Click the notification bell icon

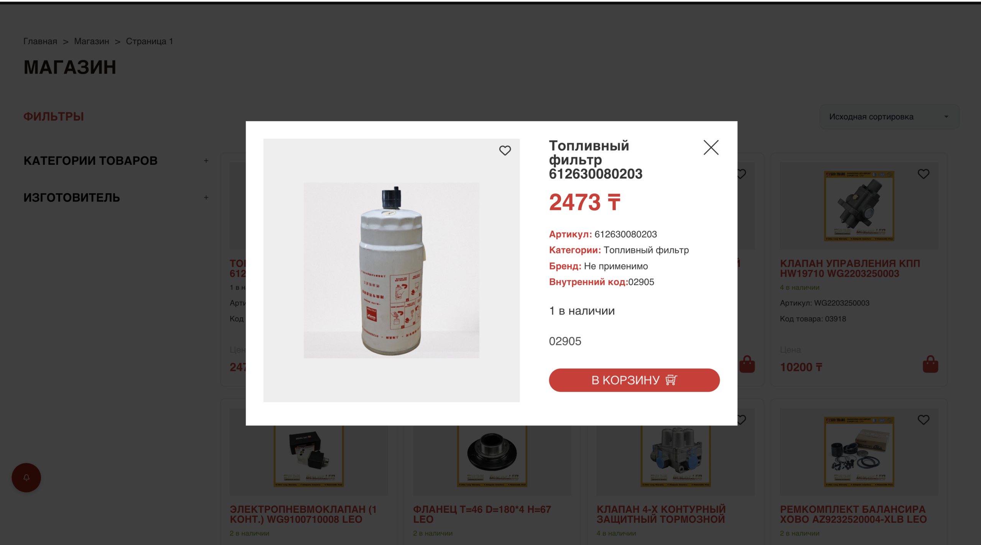26,477
